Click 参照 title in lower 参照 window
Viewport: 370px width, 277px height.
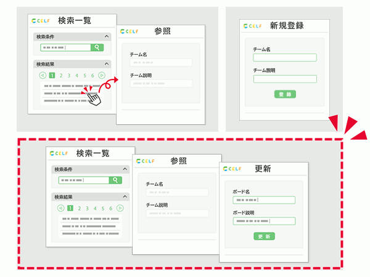point(179,161)
